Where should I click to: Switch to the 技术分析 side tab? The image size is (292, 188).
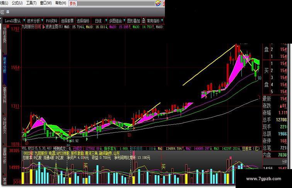(x=5, y=65)
